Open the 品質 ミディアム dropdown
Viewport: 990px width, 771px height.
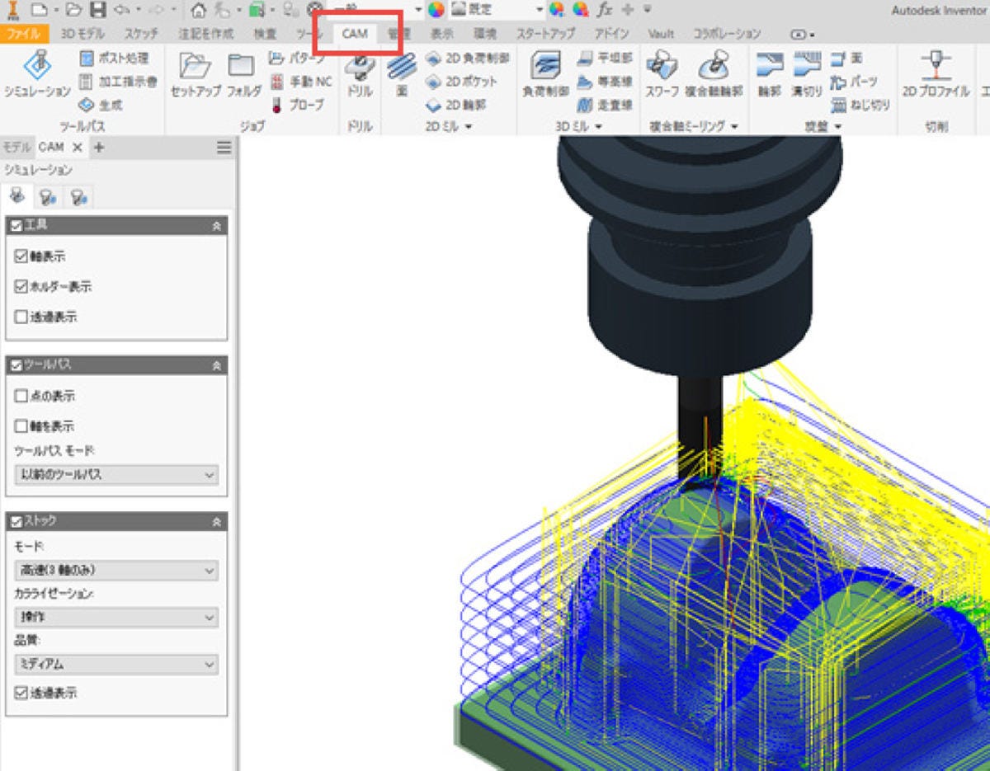[x=116, y=664]
